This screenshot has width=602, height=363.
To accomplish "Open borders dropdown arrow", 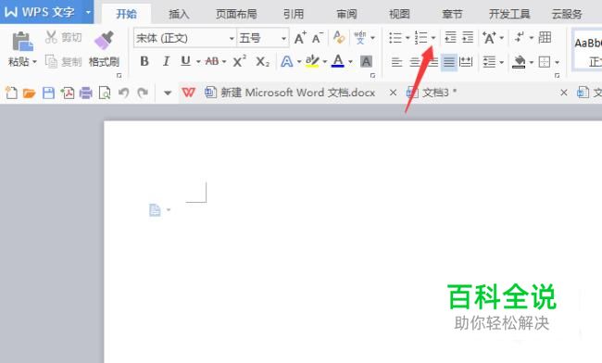I will pyautogui.click(x=557, y=62).
